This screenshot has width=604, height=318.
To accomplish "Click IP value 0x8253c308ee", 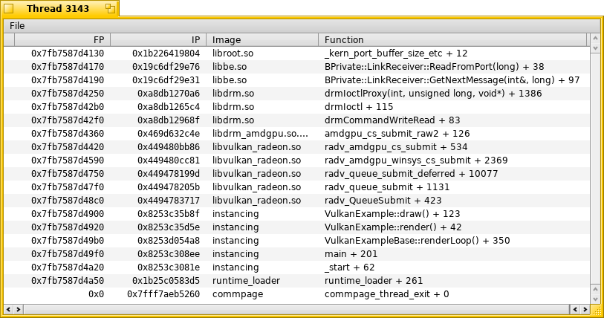I will point(169,254).
